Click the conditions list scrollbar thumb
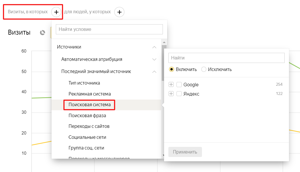Screen dimensions: 300x172 click(164, 63)
